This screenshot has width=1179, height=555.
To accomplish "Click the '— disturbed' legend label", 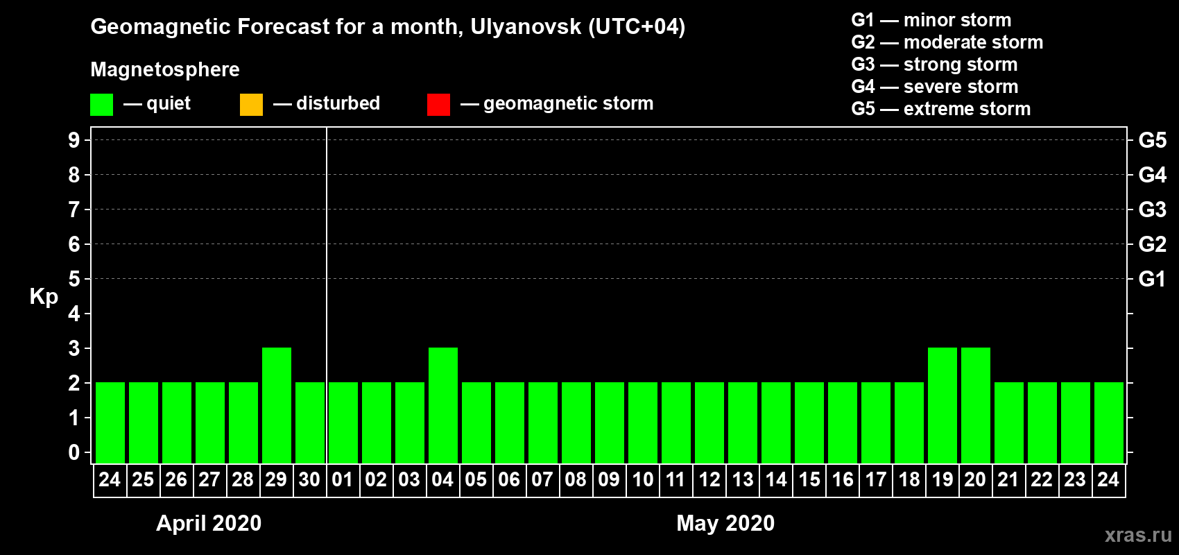I will 327,103.
